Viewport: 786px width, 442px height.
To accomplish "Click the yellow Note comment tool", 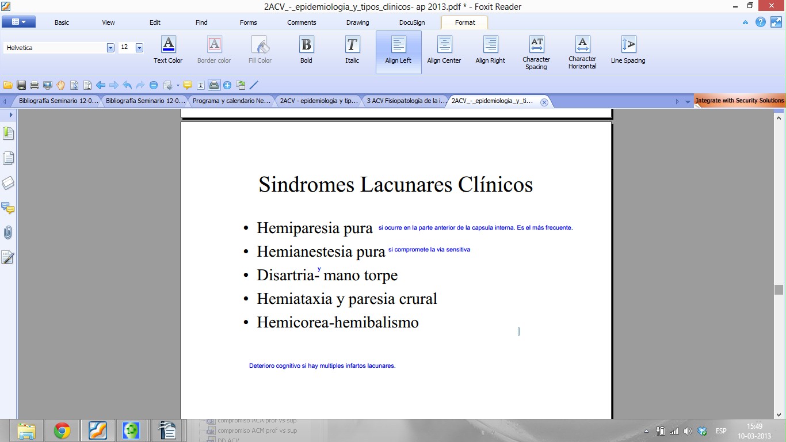I will [x=188, y=85].
